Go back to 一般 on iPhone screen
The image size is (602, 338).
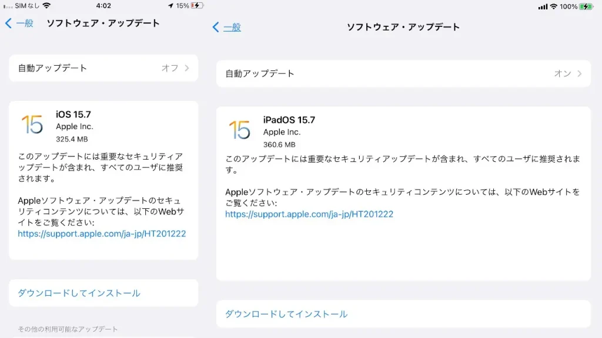tap(25, 23)
